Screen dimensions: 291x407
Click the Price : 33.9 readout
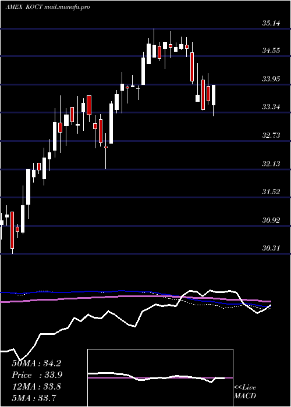(37, 375)
